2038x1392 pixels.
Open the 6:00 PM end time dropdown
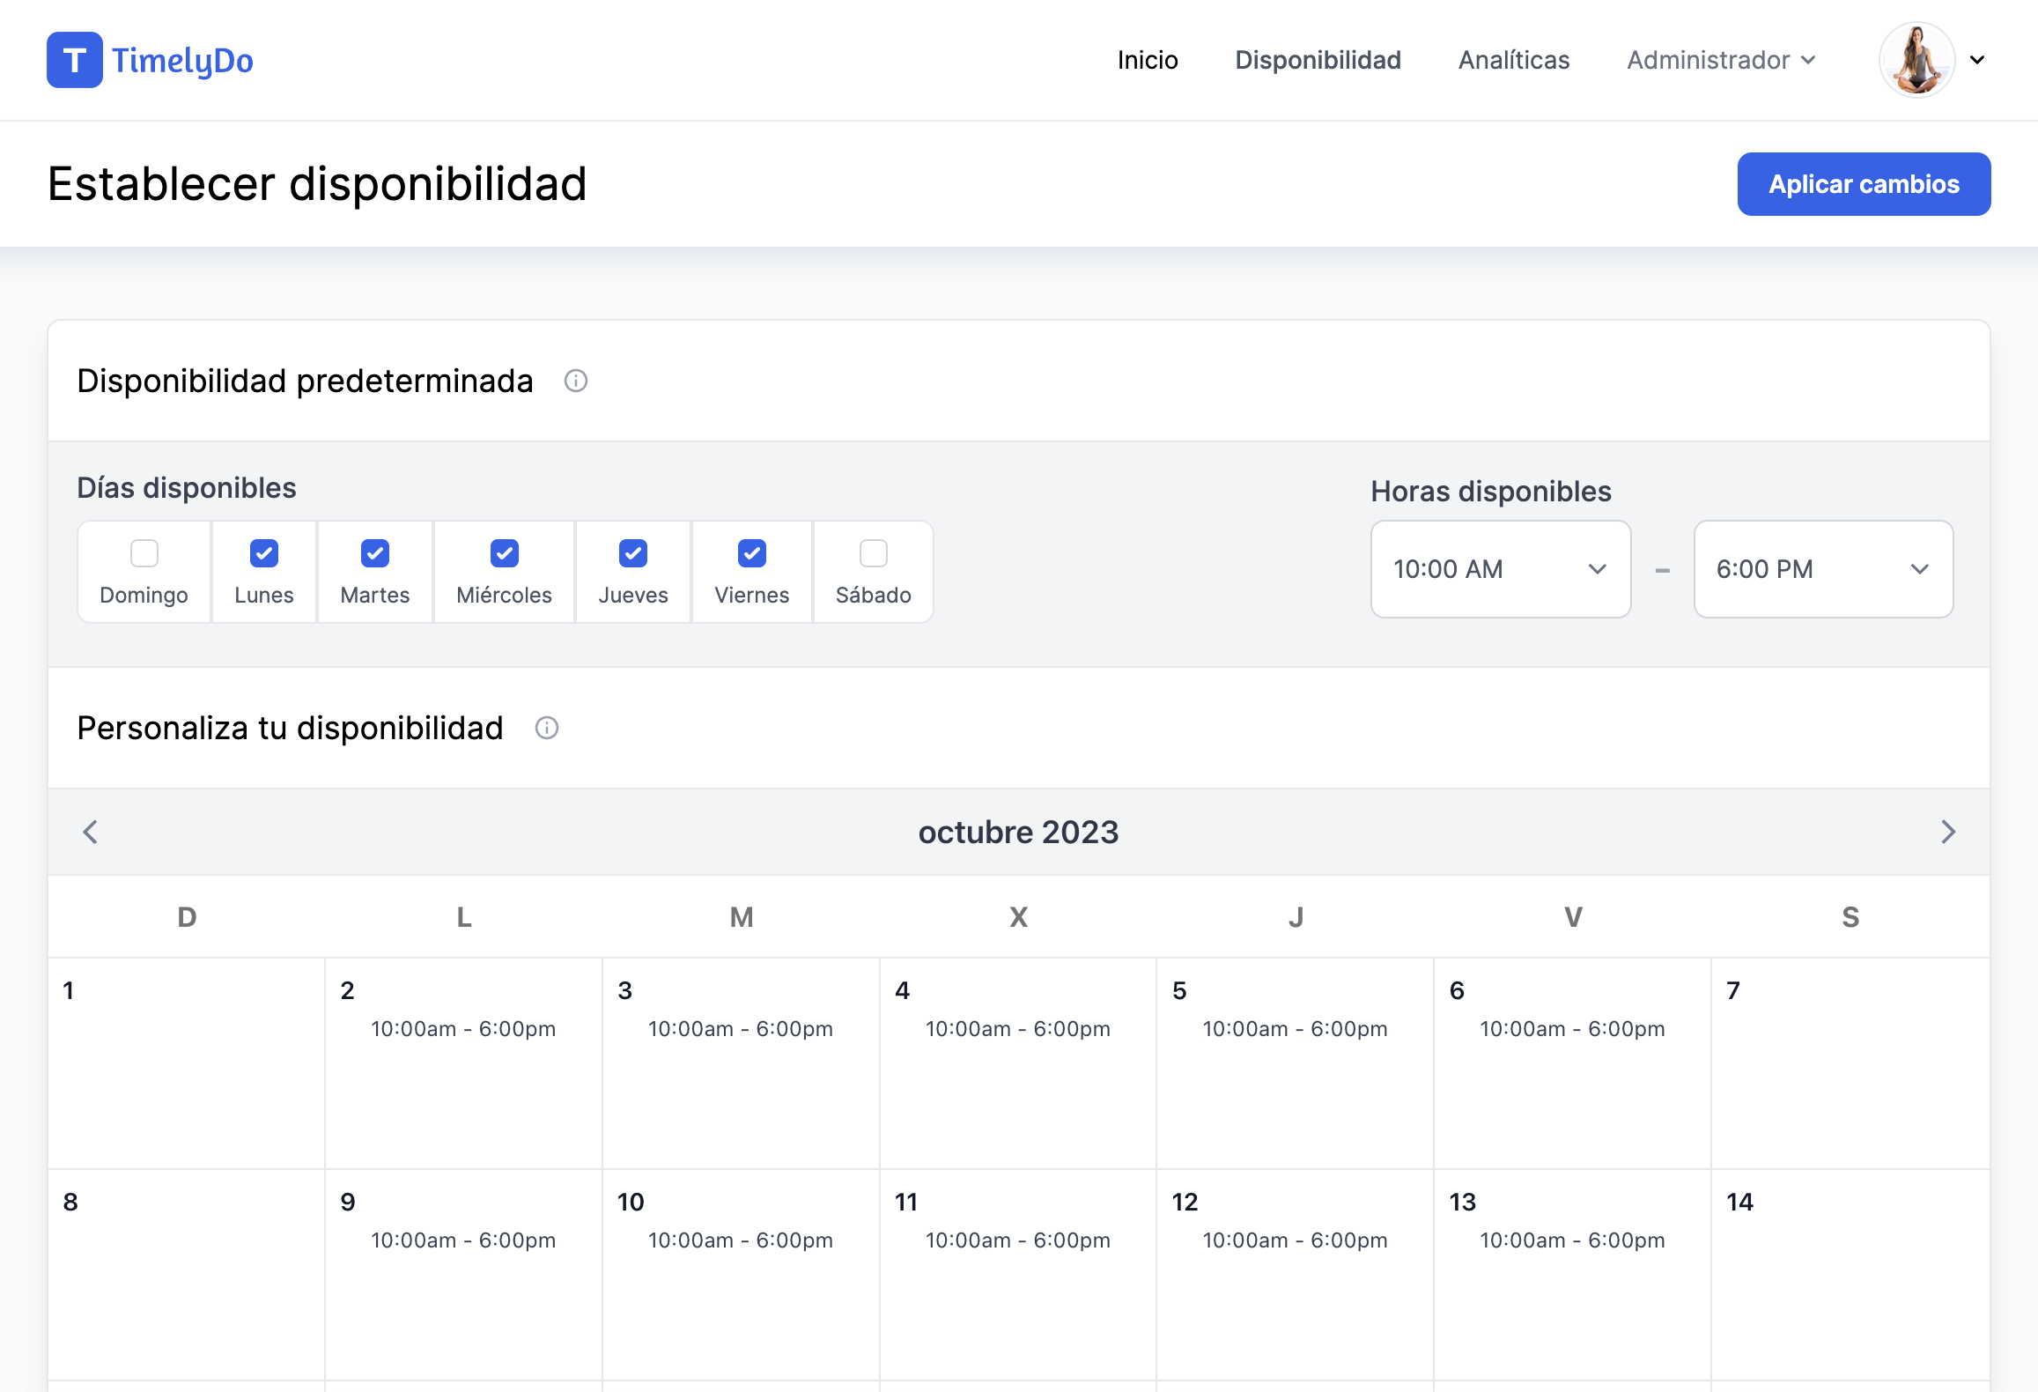pyautogui.click(x=1824, y=569)
